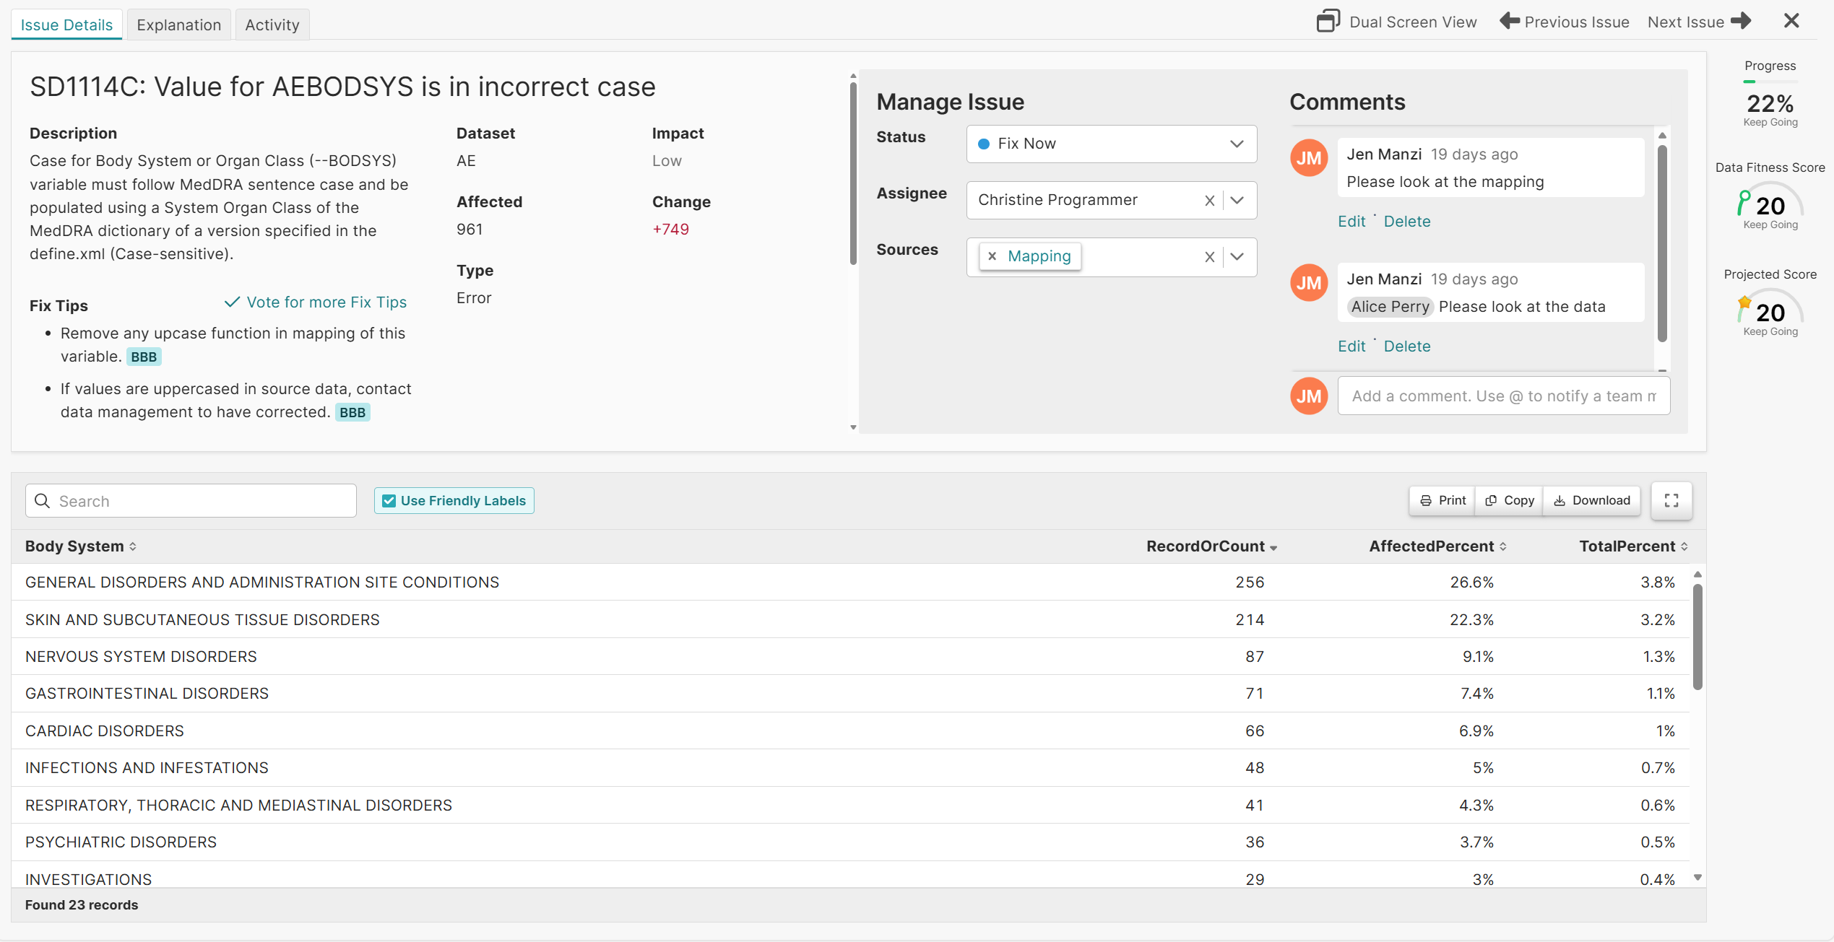Image resolution: width=1834 pixels, height=942 pixels.
Task: Download the table results
Action: [x=1591, y=500]
